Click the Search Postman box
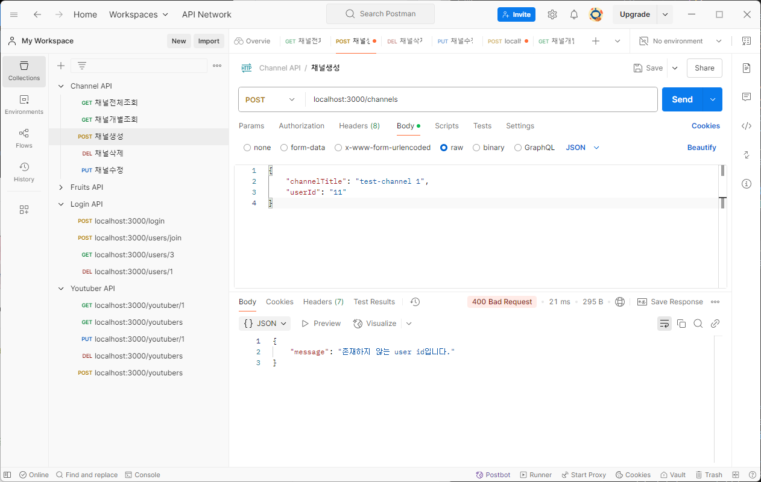The image size is (761, 482). tap(380, 14)
